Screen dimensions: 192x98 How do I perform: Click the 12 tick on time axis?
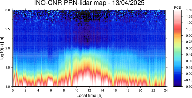[x=89, y=90]
